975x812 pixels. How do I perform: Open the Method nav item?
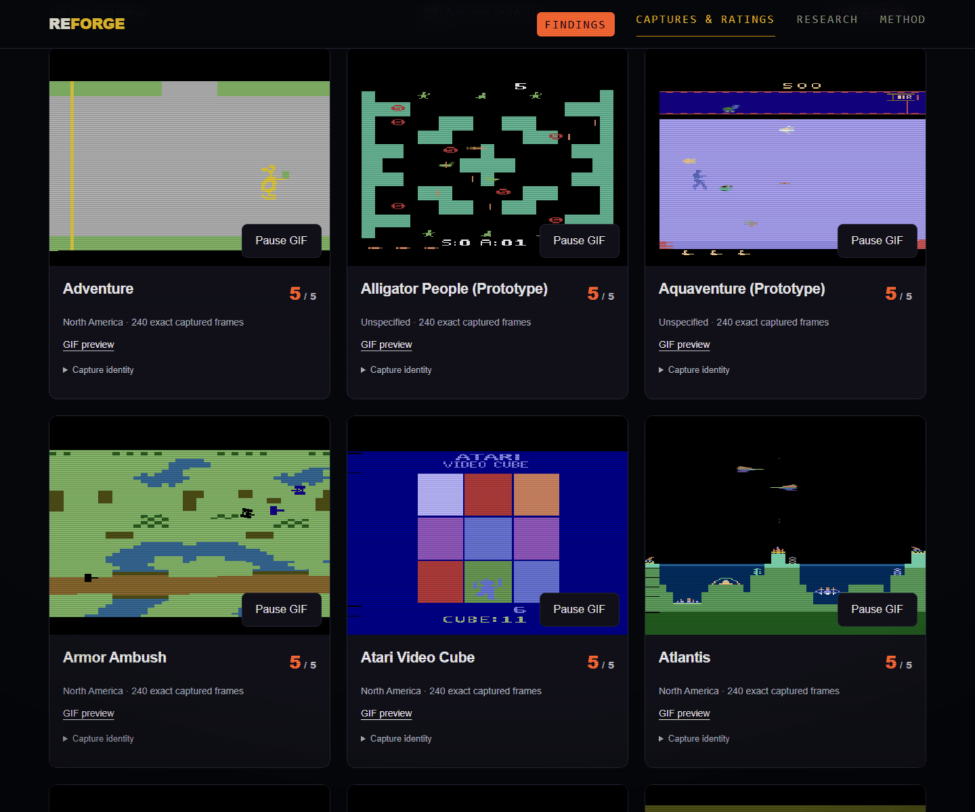tap(903, 20)
